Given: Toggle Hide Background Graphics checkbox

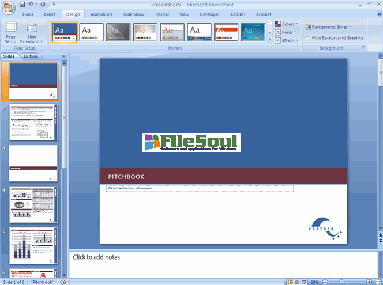Looking at the screenshot, I should point(308,38).
